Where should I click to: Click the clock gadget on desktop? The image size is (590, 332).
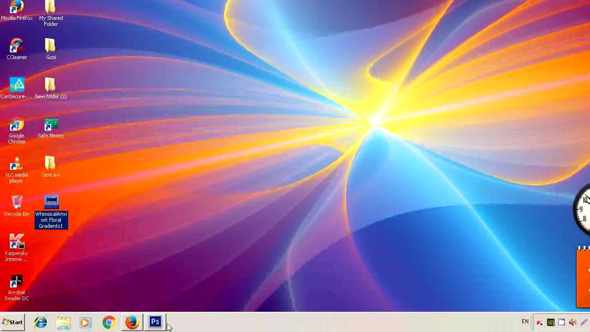tap(582, 210)
